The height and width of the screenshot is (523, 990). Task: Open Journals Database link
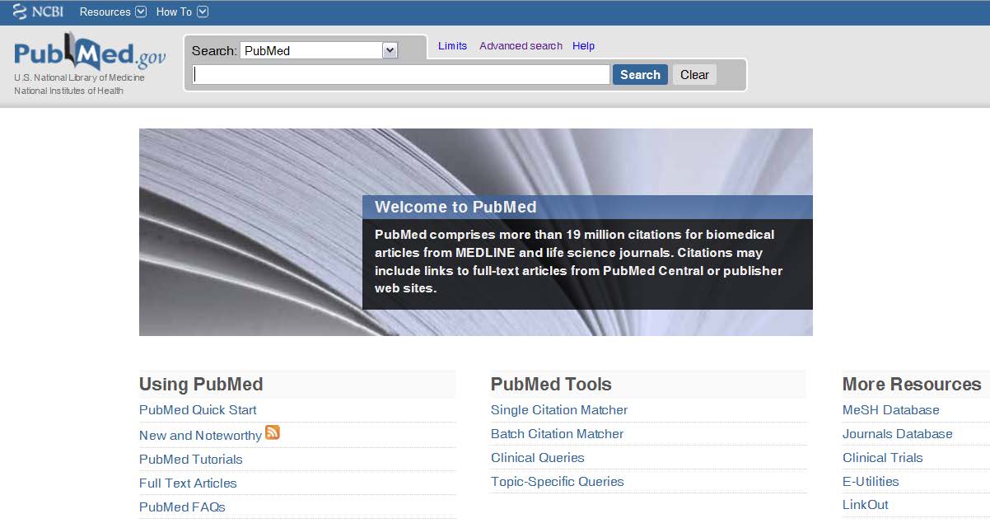[x=897, y=433]
